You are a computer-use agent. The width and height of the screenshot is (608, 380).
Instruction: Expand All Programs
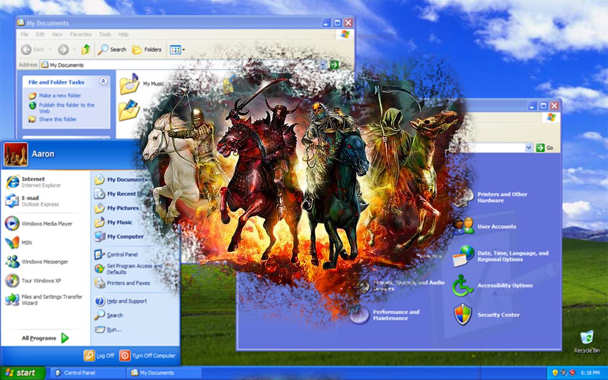point(46,338)
